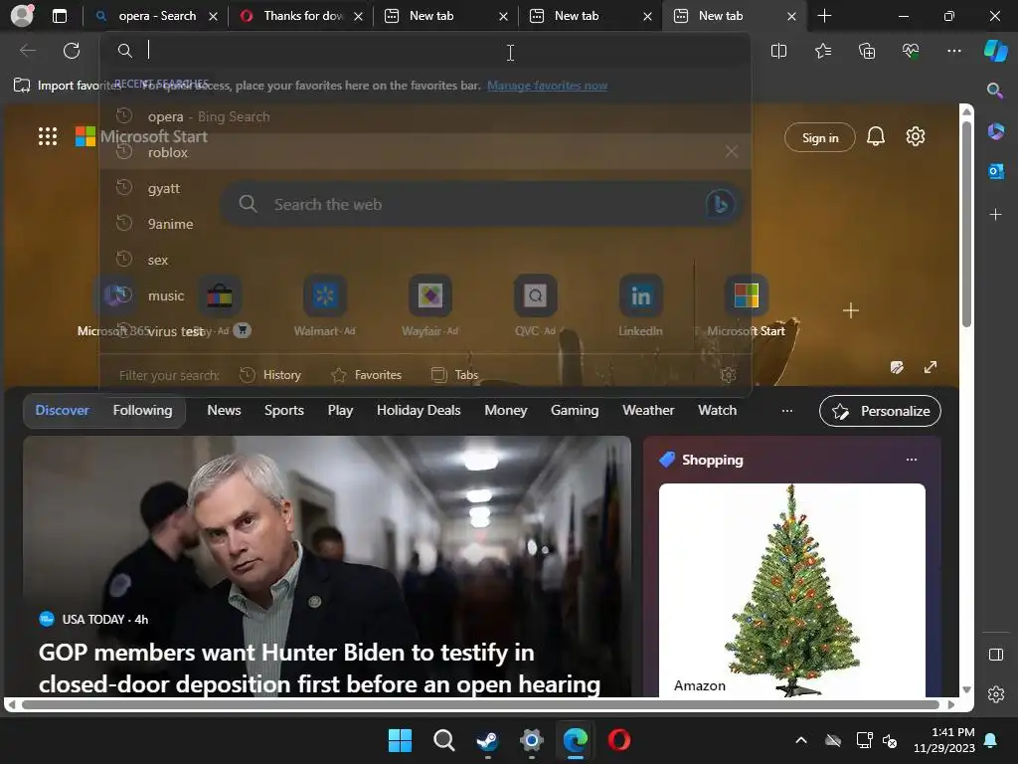
Task: Refresh the current page
Action: (72, 51)
